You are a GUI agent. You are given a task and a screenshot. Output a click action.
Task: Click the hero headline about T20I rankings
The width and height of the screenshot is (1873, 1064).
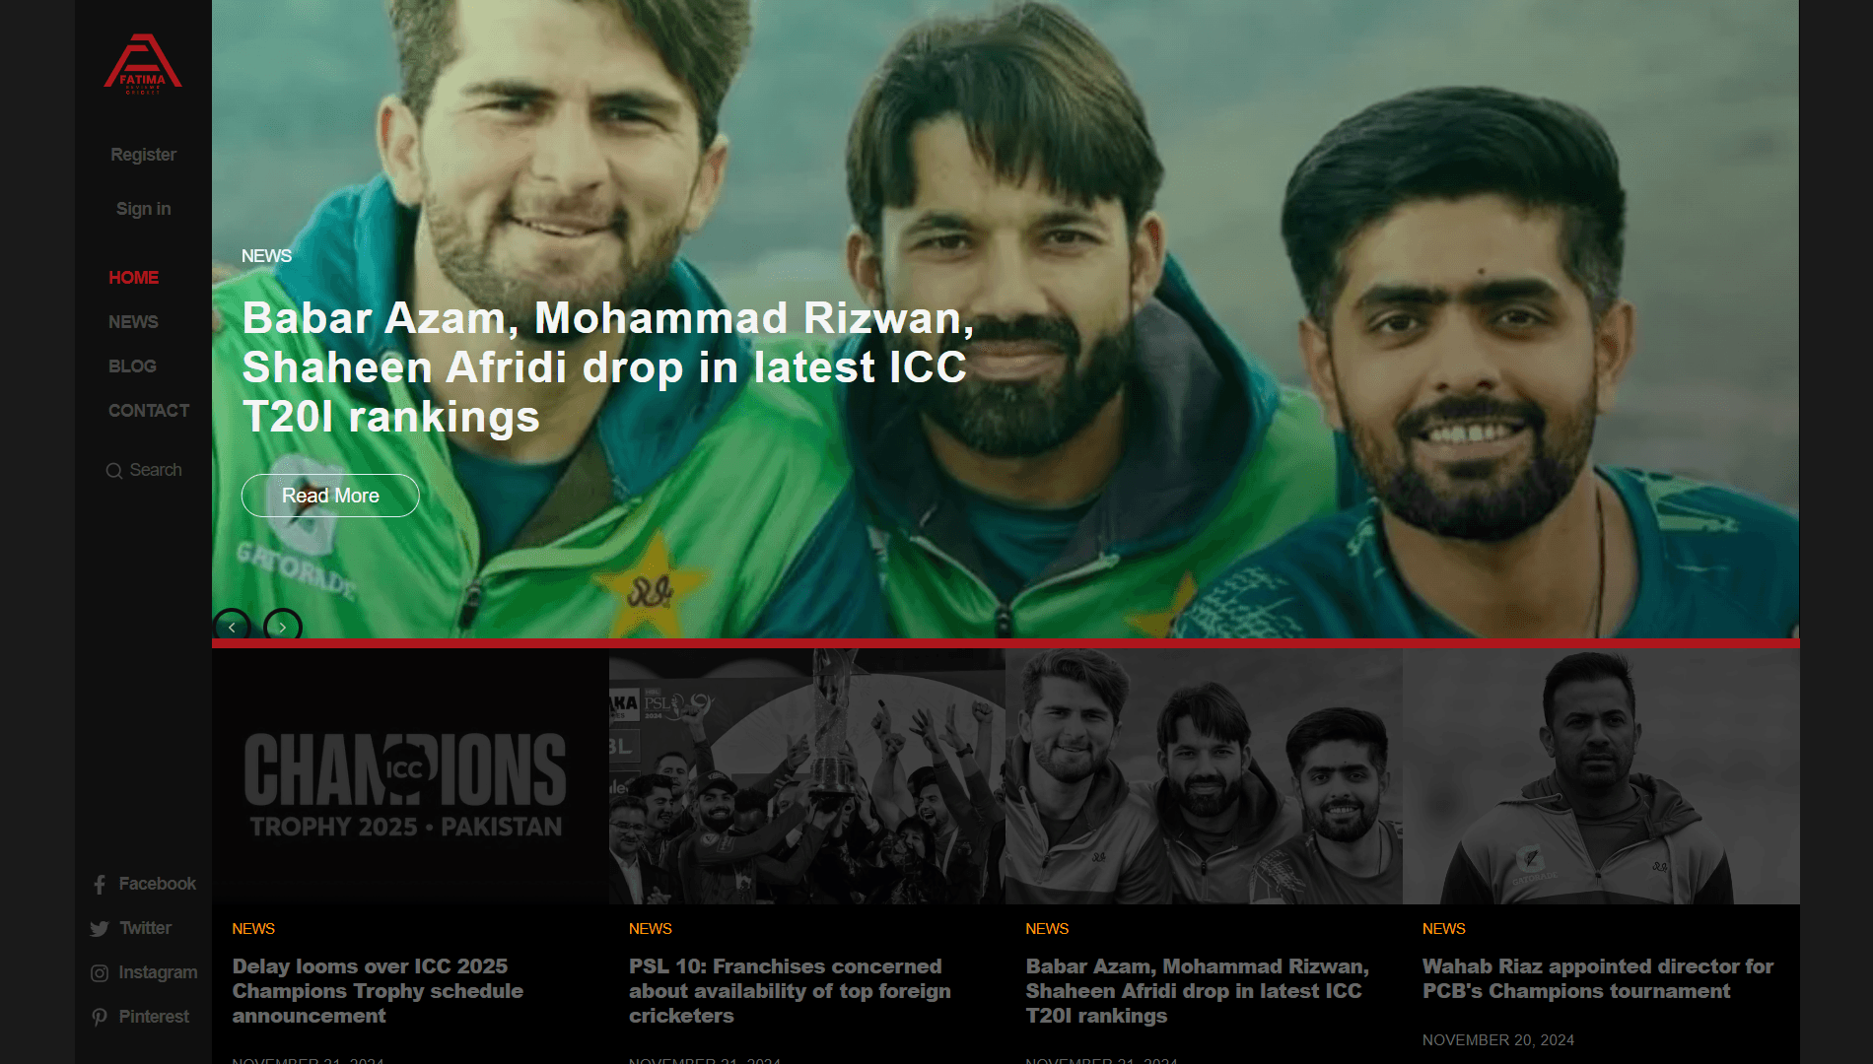coord(607,367)
